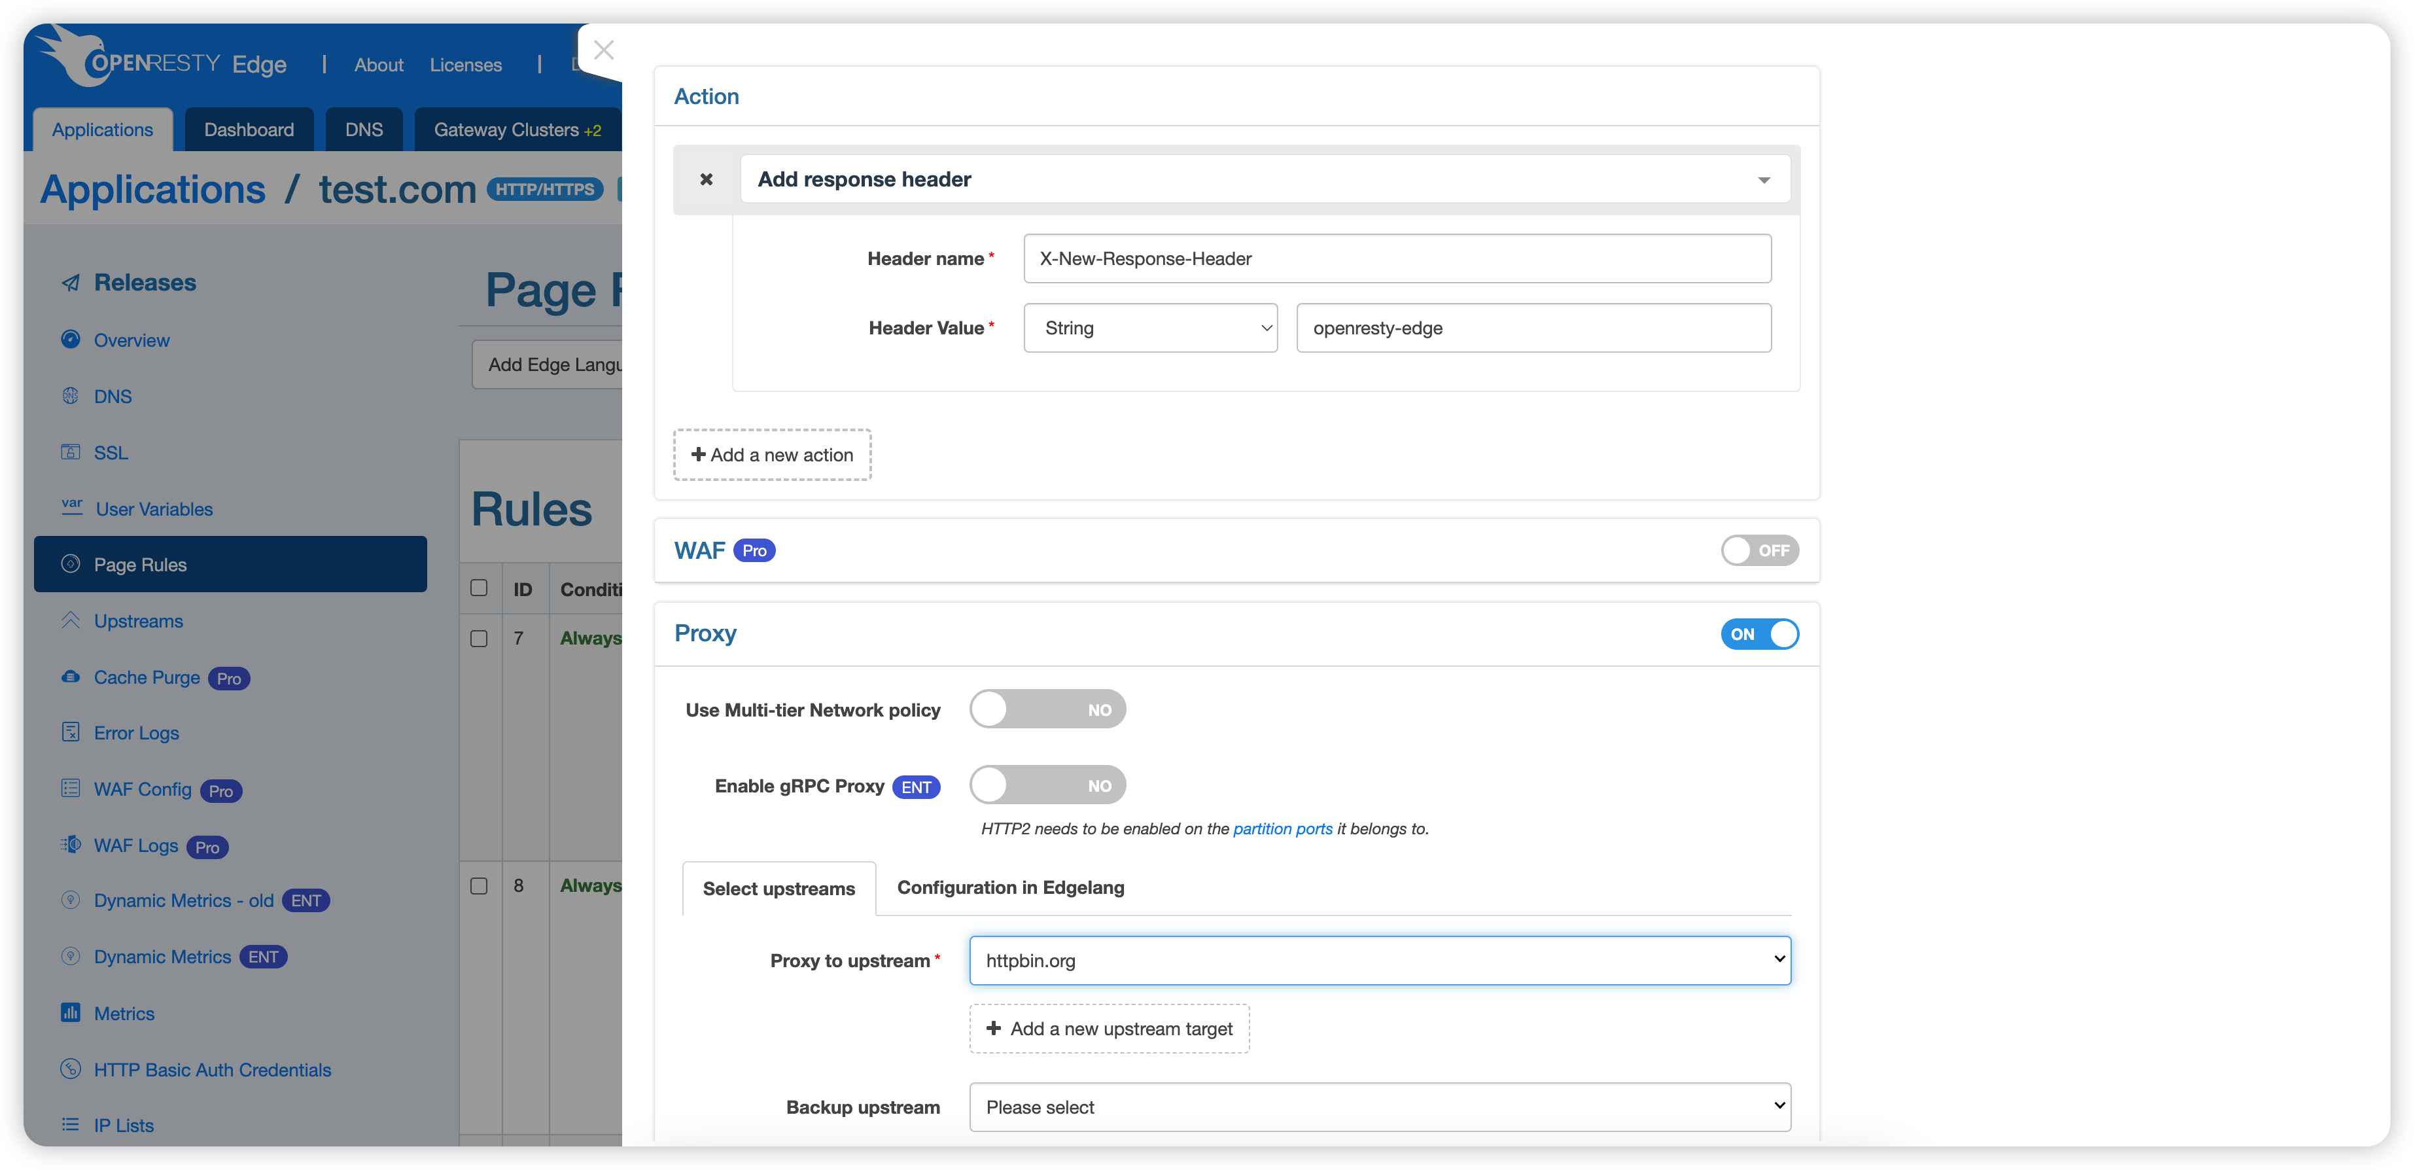
Task: Enable the gRPC Proxy switch
Action: click(1047, 786)
